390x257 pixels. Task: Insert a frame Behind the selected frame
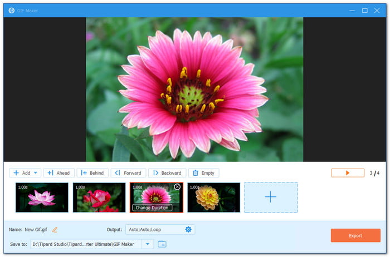92,173
